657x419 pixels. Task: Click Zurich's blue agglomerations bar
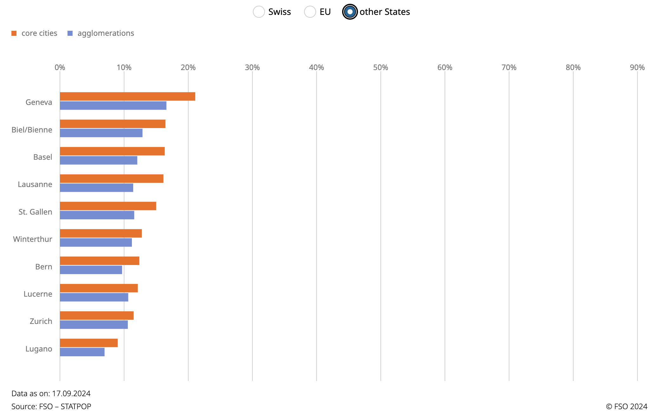94,325
